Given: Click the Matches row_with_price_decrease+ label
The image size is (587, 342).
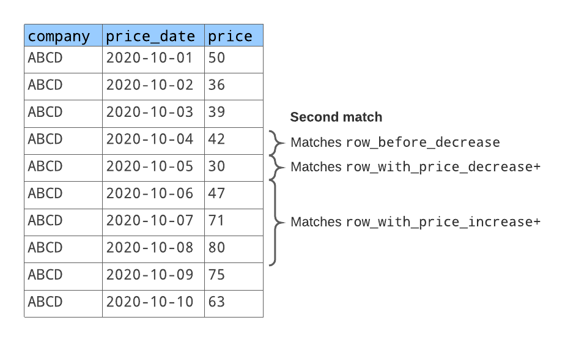Looking at the screenshot, I should 415,166.
